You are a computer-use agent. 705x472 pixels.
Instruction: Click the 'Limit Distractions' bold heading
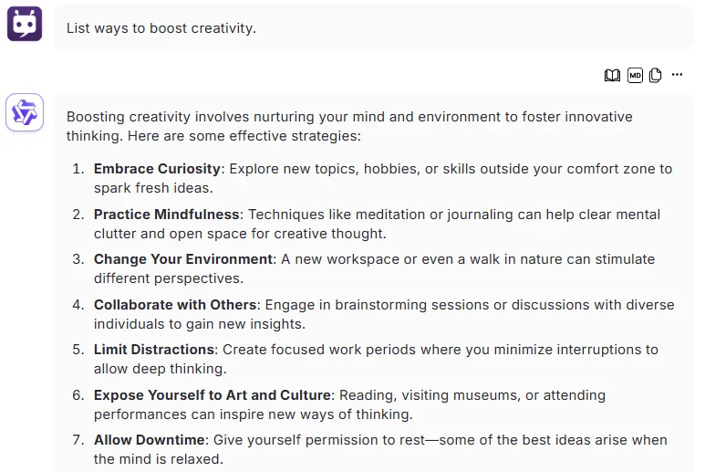tap(154, 350)
